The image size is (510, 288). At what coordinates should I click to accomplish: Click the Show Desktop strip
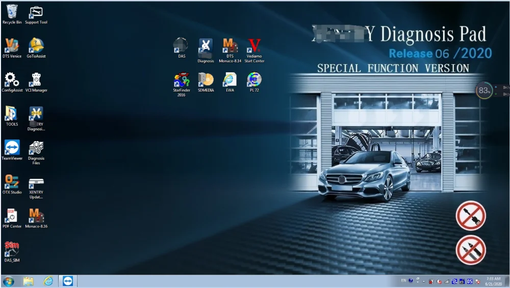(507, 281)
